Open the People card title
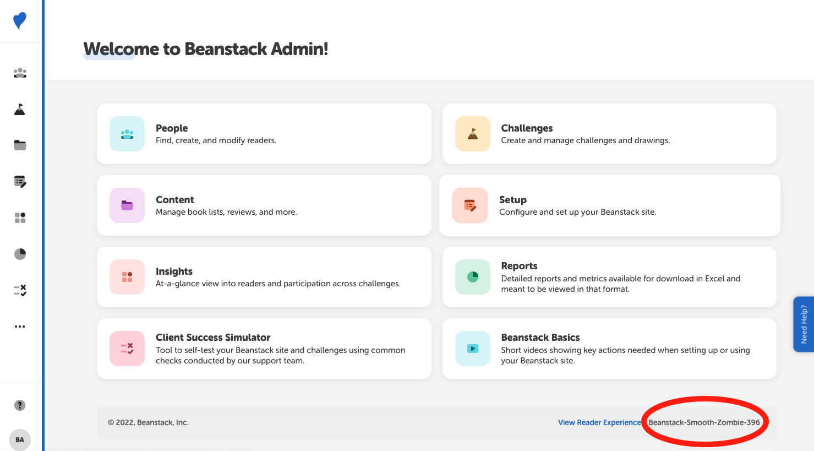This screenshot has width=814, height=451. [x=172, y=128]
